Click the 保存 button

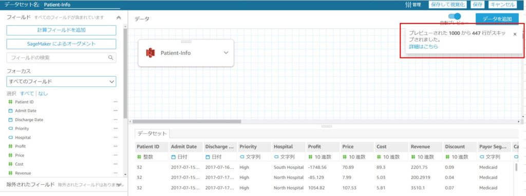[477, 5]
